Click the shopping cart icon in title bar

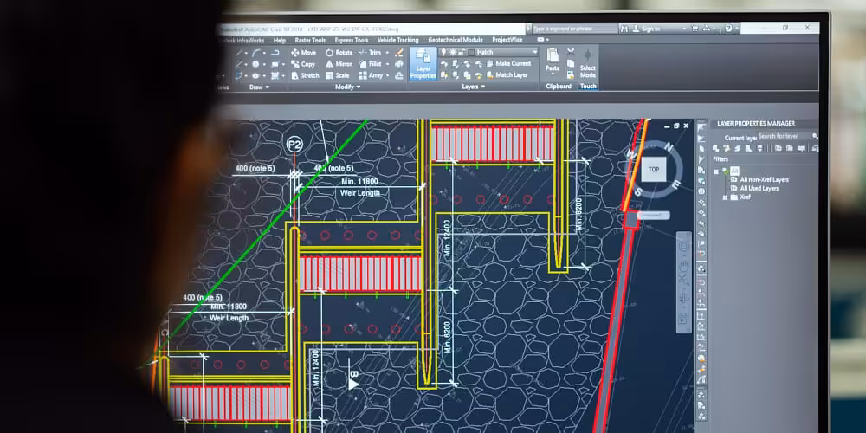[696, 29]
